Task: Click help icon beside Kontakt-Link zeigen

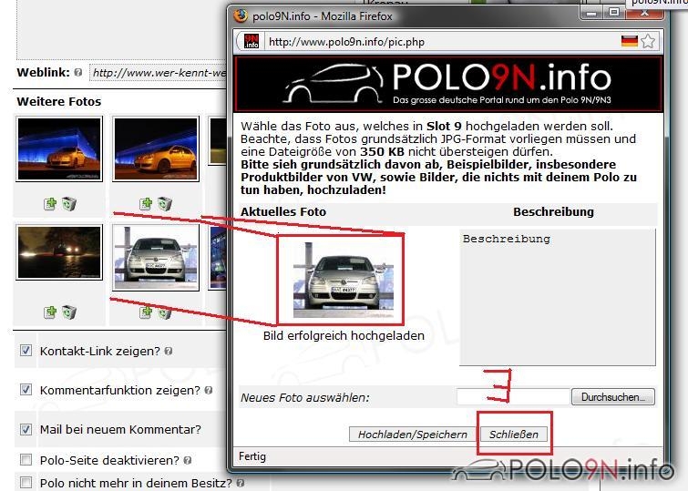Action: coord(168,351)
